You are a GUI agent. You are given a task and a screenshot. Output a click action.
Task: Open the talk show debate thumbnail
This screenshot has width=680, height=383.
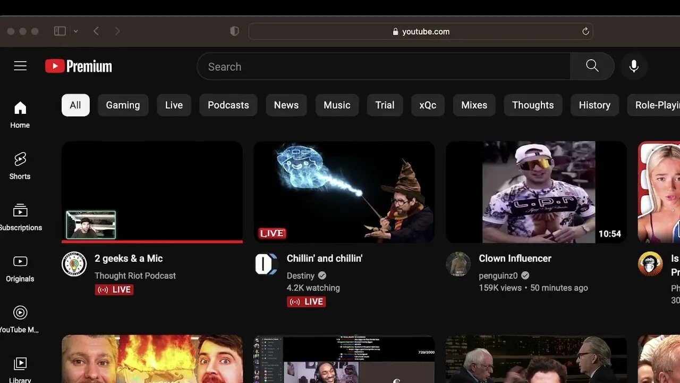(x=536, y=359)
